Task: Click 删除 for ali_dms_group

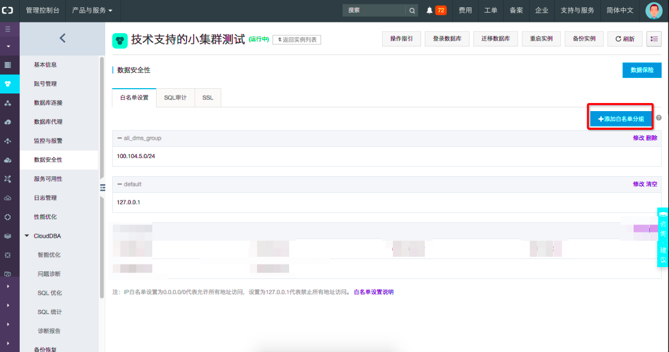Action: 651,138
